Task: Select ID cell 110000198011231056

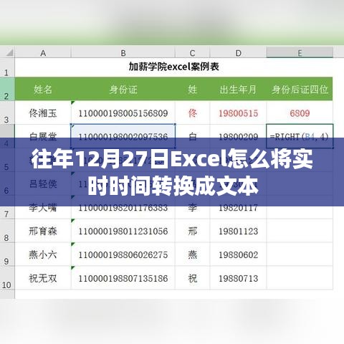Action: 123,231
